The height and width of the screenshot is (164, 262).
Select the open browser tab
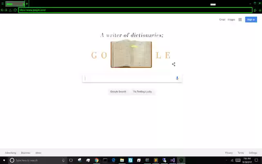point(15,4)
